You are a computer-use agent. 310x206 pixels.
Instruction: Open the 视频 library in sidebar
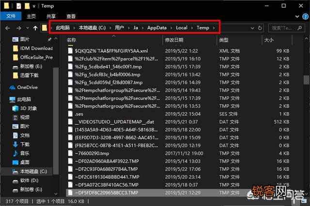coord(21,118)
